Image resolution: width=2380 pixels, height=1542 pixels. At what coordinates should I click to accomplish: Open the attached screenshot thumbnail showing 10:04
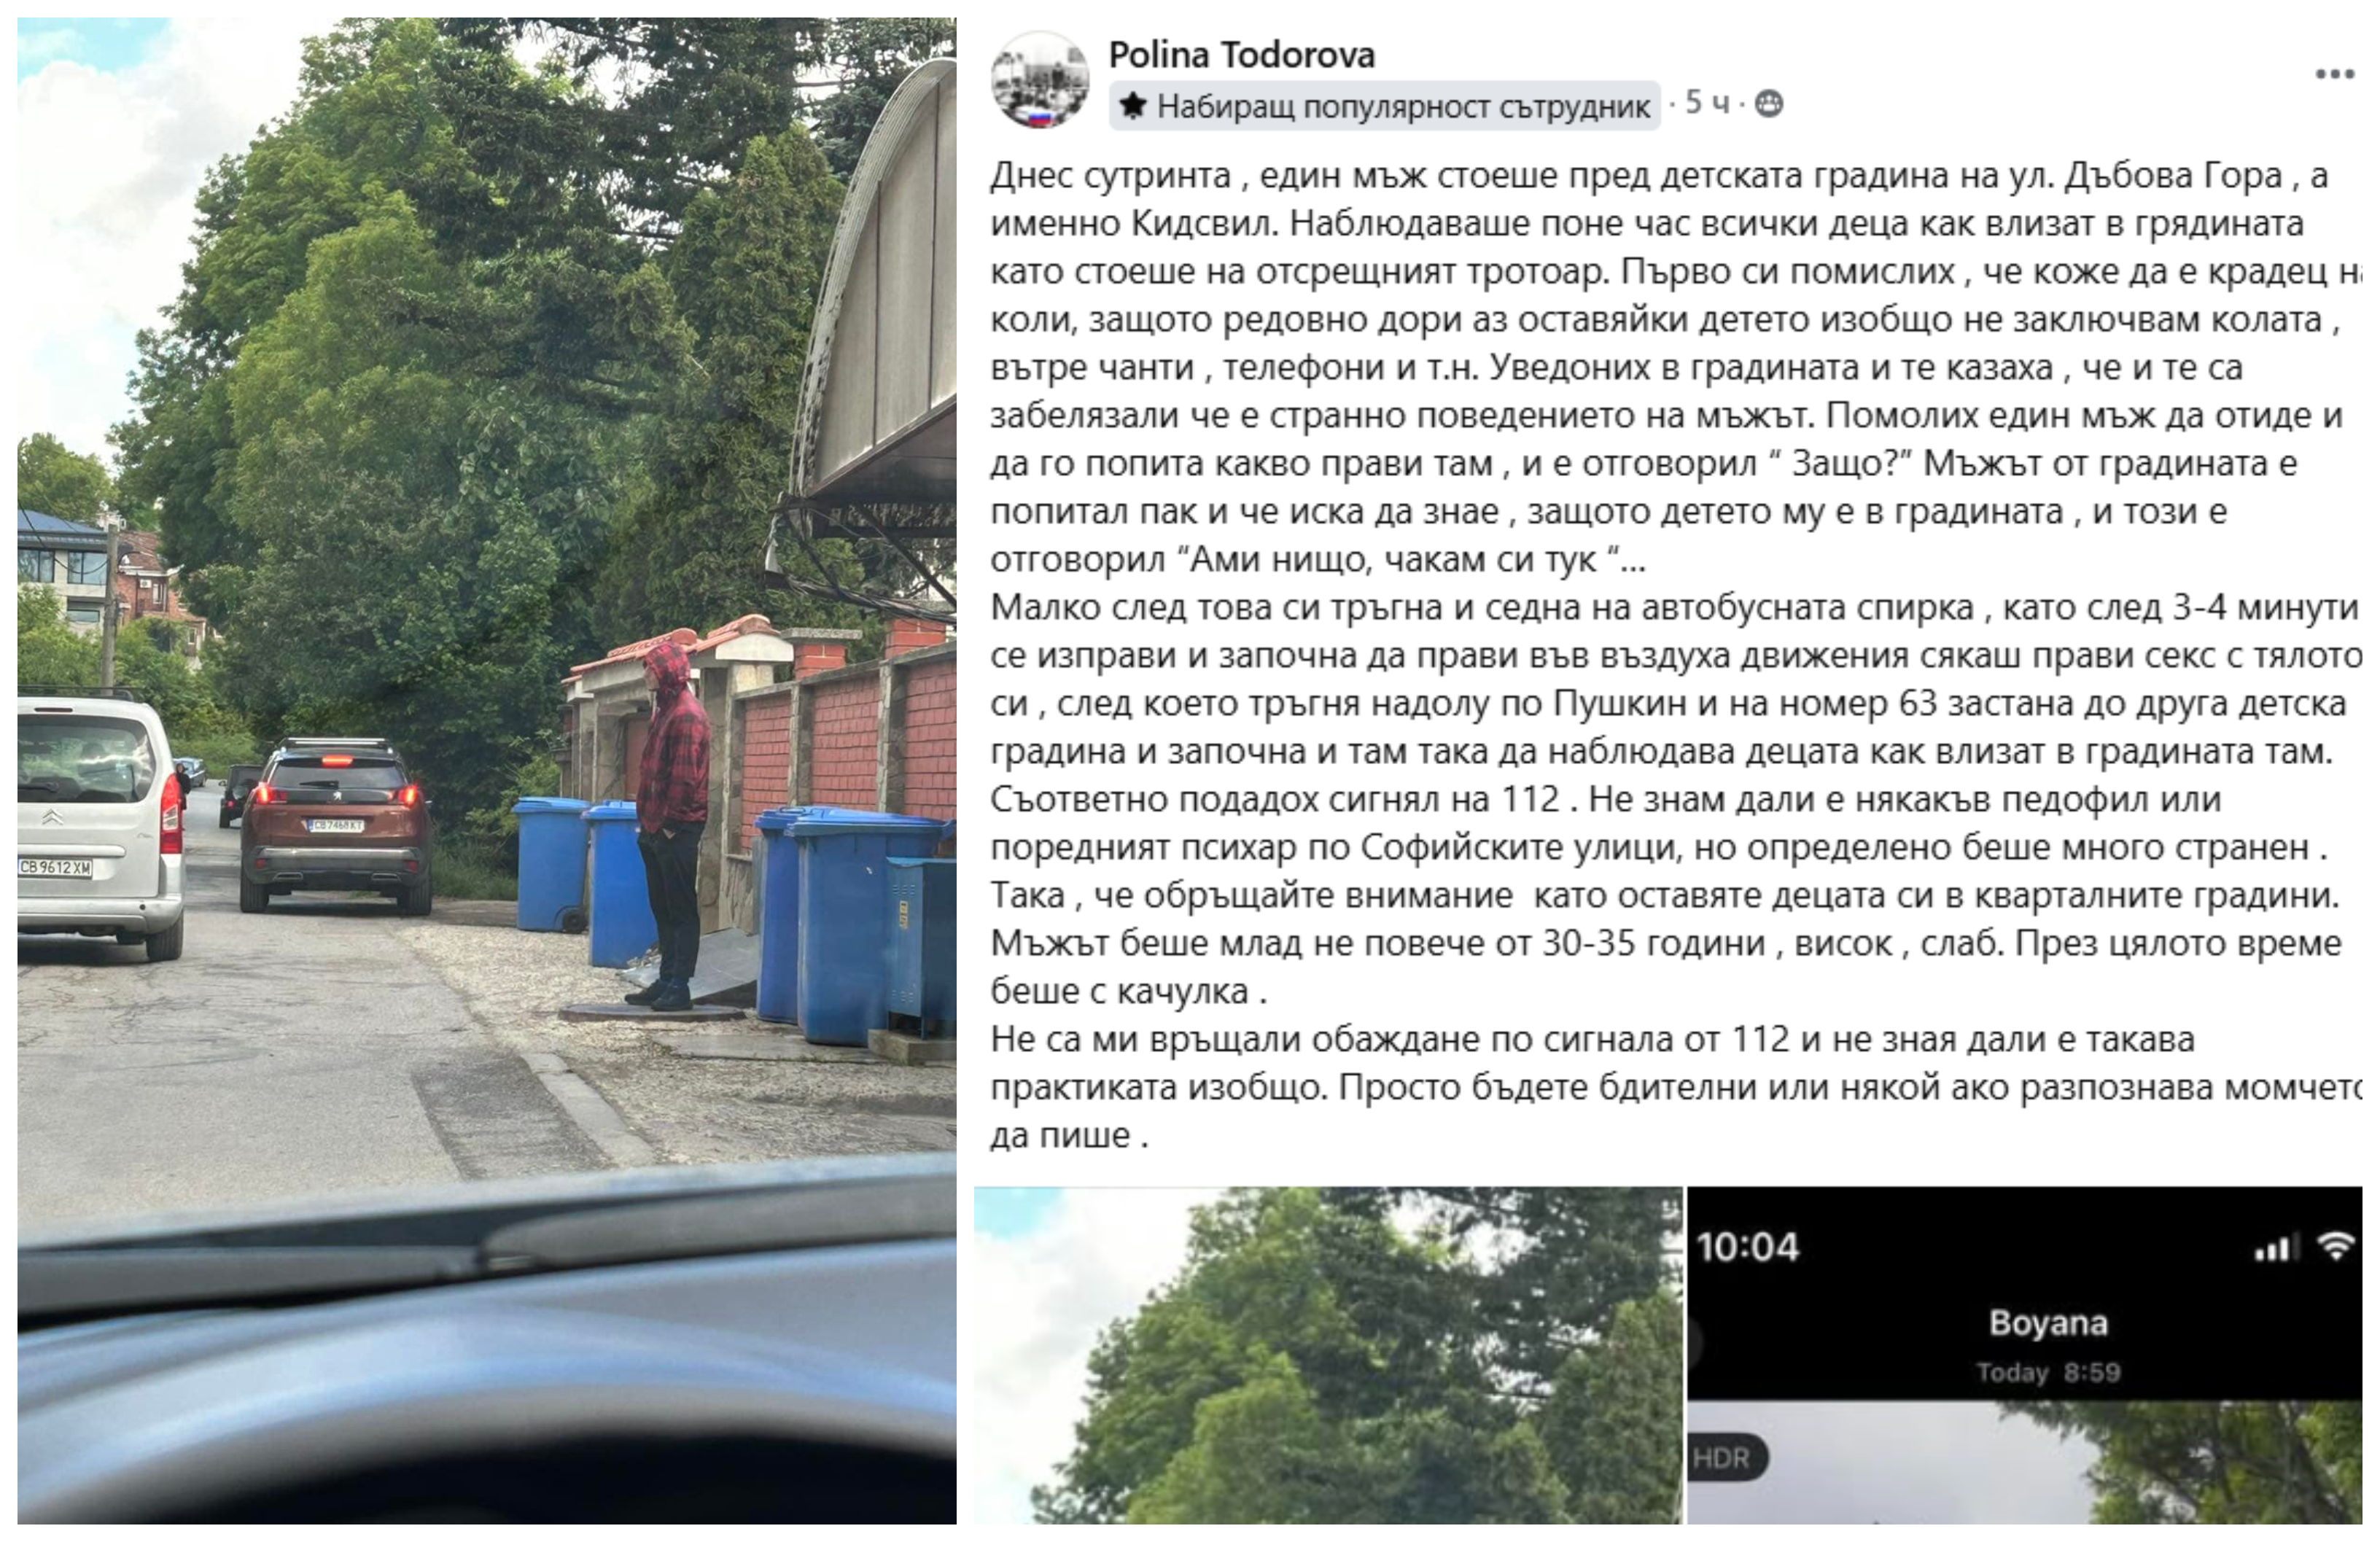pos(2025,1355)
